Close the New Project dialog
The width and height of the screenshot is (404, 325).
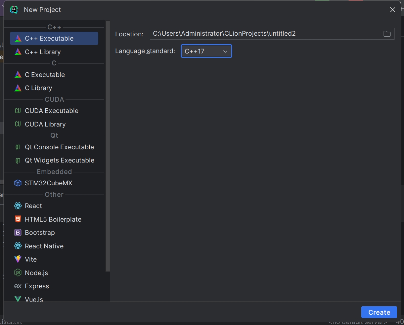click(392, 10)
